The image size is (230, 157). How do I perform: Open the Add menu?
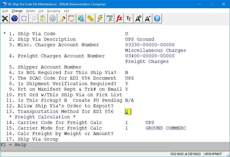[5, 11]
